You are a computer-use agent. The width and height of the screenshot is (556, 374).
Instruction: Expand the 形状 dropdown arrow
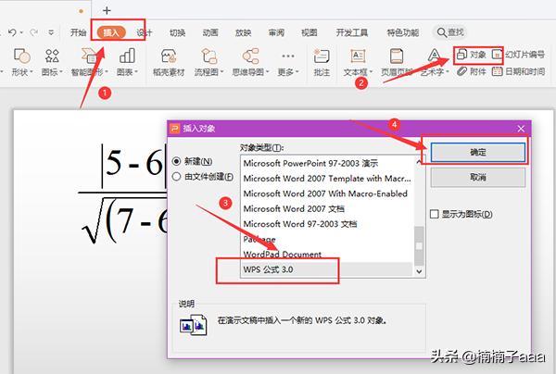(32, 72)
